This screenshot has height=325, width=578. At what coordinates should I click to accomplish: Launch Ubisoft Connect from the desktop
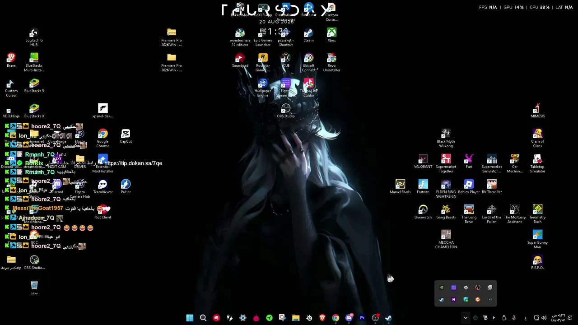[308, 62]
